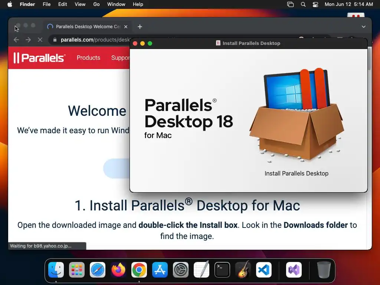Click the scrollbar at the installer window's right edge

369,59
